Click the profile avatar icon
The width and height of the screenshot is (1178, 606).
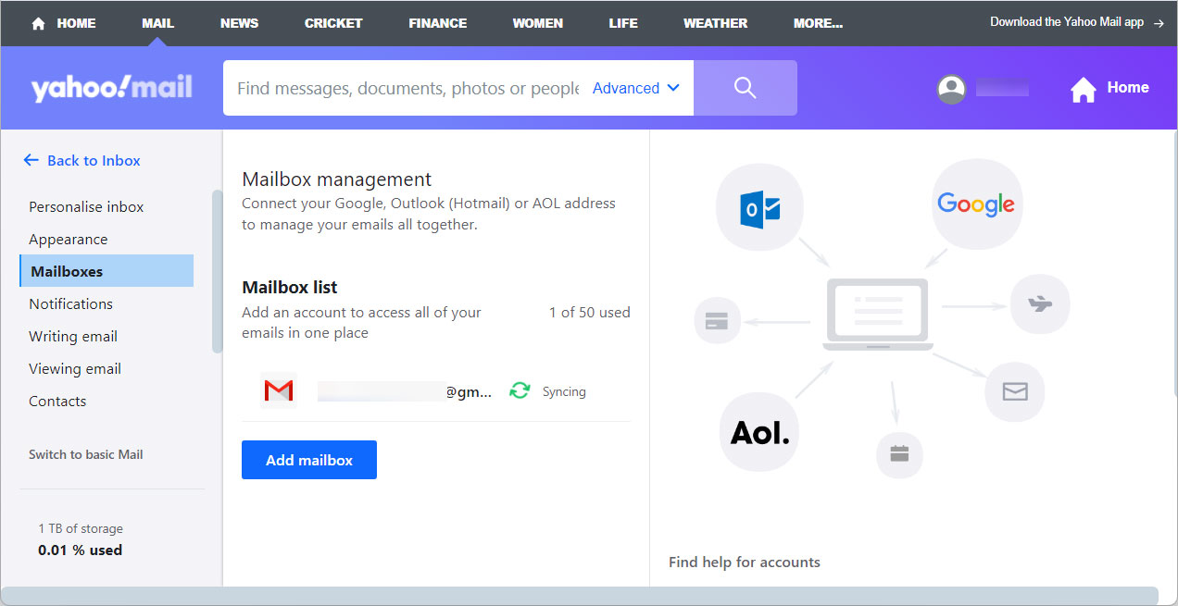[x=950, y=88]
